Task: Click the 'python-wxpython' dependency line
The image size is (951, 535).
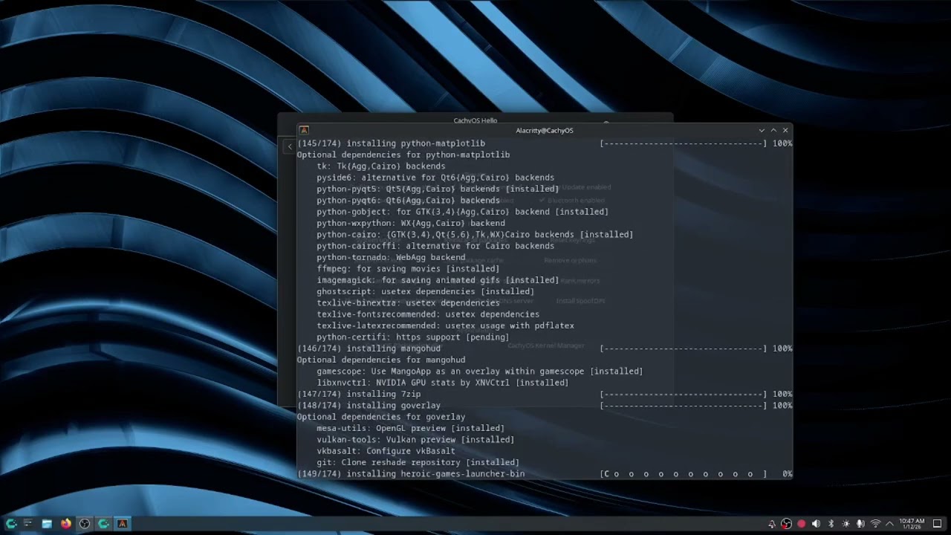Action: point(411,223)
